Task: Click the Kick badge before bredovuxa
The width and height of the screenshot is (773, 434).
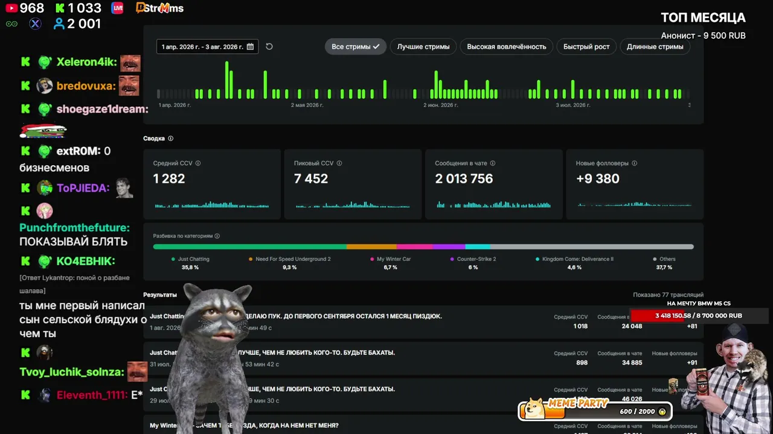Action: (x=25, y=86)
